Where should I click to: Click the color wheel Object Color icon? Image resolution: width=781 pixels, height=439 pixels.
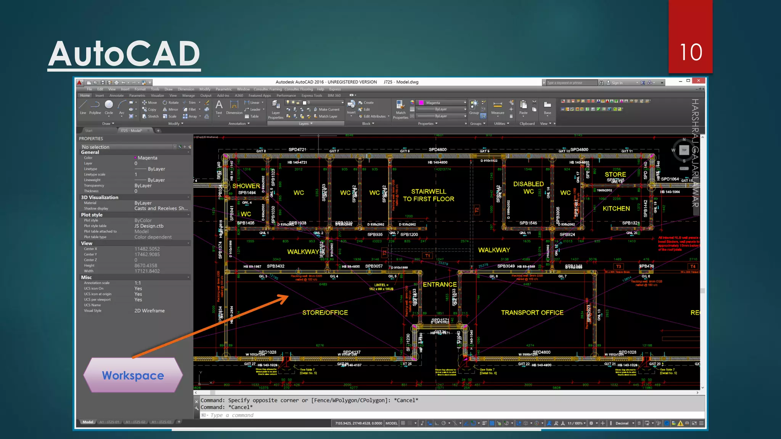point(412,103)
